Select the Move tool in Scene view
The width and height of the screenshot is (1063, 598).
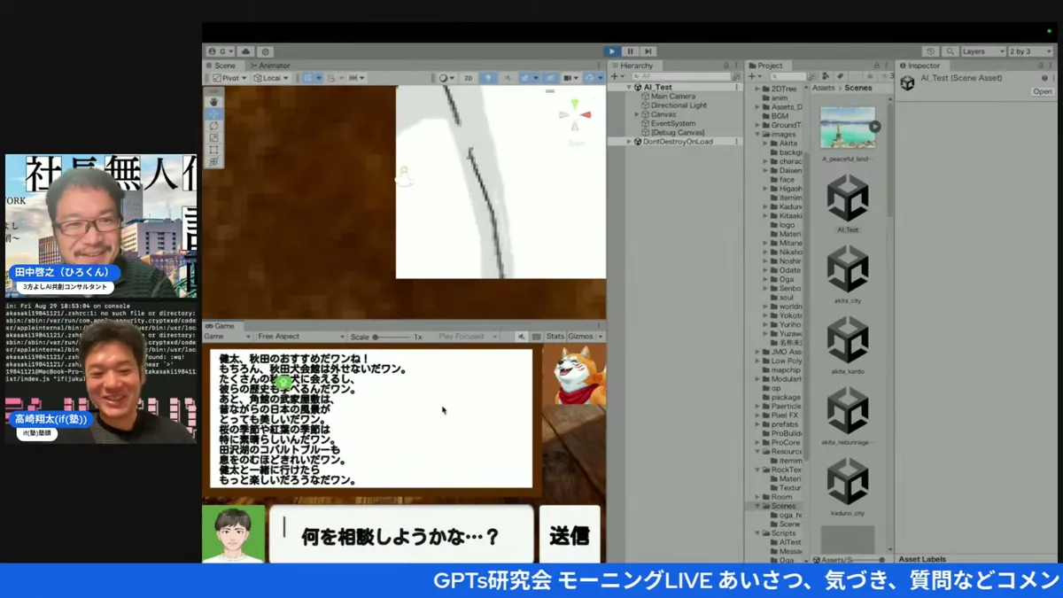point(213,114)
